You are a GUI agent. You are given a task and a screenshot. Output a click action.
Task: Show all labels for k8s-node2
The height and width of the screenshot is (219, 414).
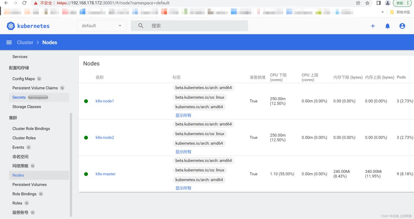[x=183, y=152]
